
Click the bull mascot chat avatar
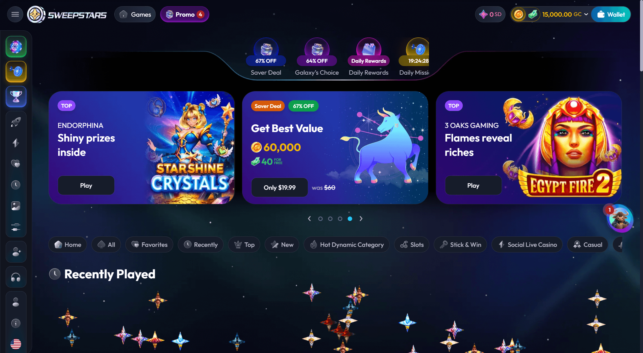click(x=620, y=219)
